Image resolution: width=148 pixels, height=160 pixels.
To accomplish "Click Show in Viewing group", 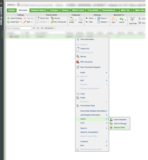I will (x=91, y=18).
